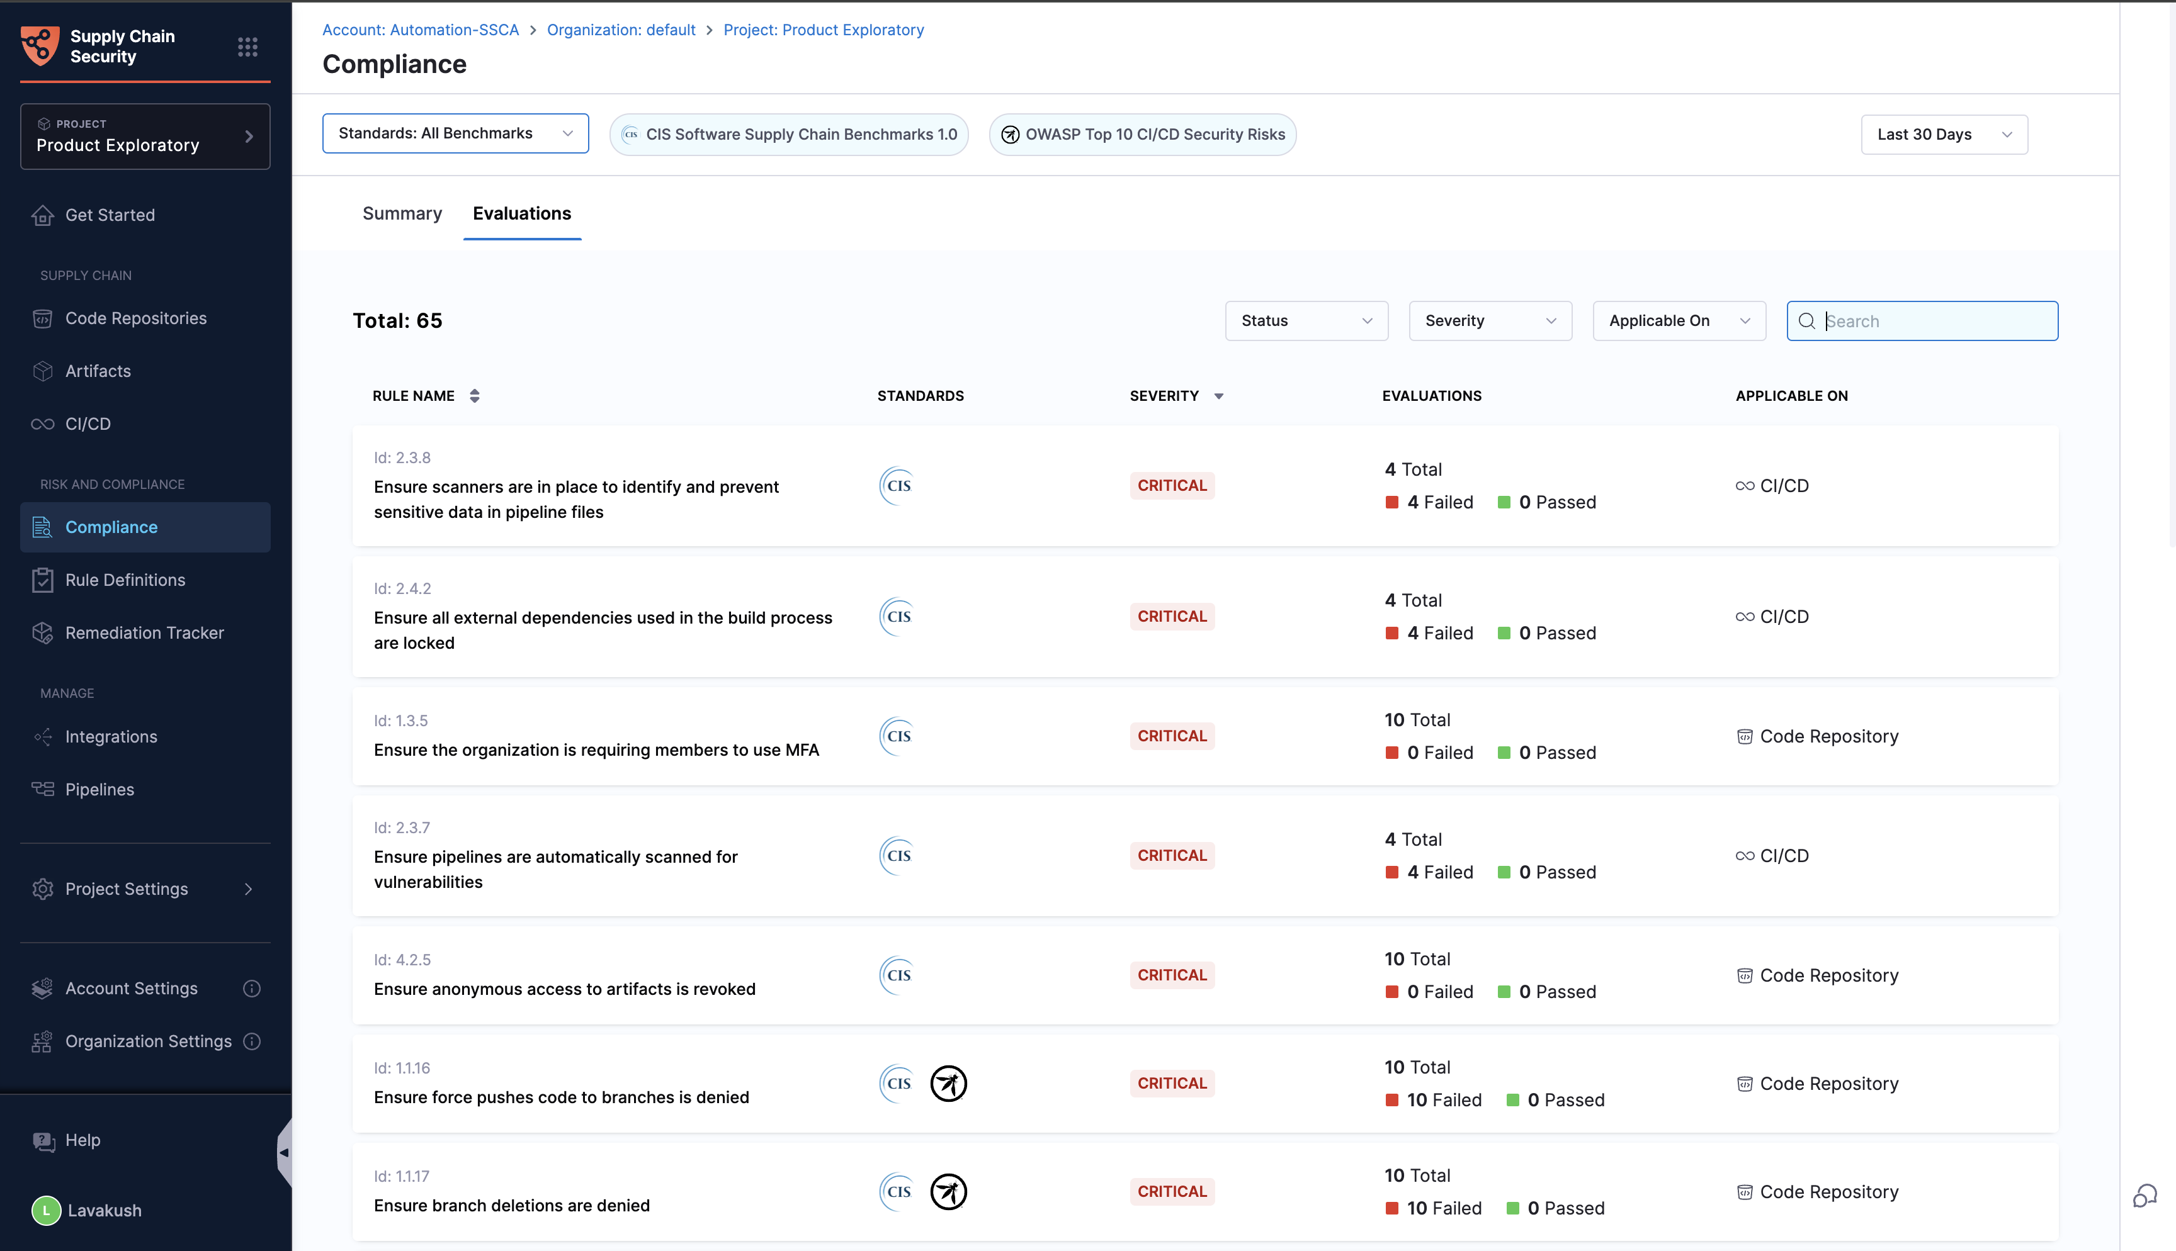Open the help chat icon bottom right
This screenshot has width=2176, height=1251.
[2145, 1195]
